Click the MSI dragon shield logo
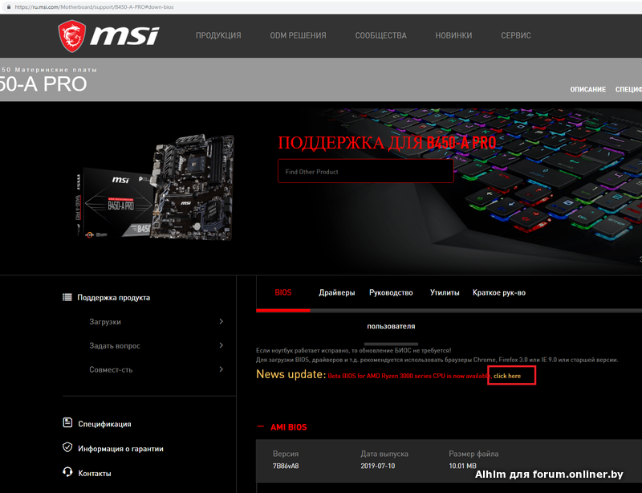This screenshot has width=642, height=493. point(72,36)
